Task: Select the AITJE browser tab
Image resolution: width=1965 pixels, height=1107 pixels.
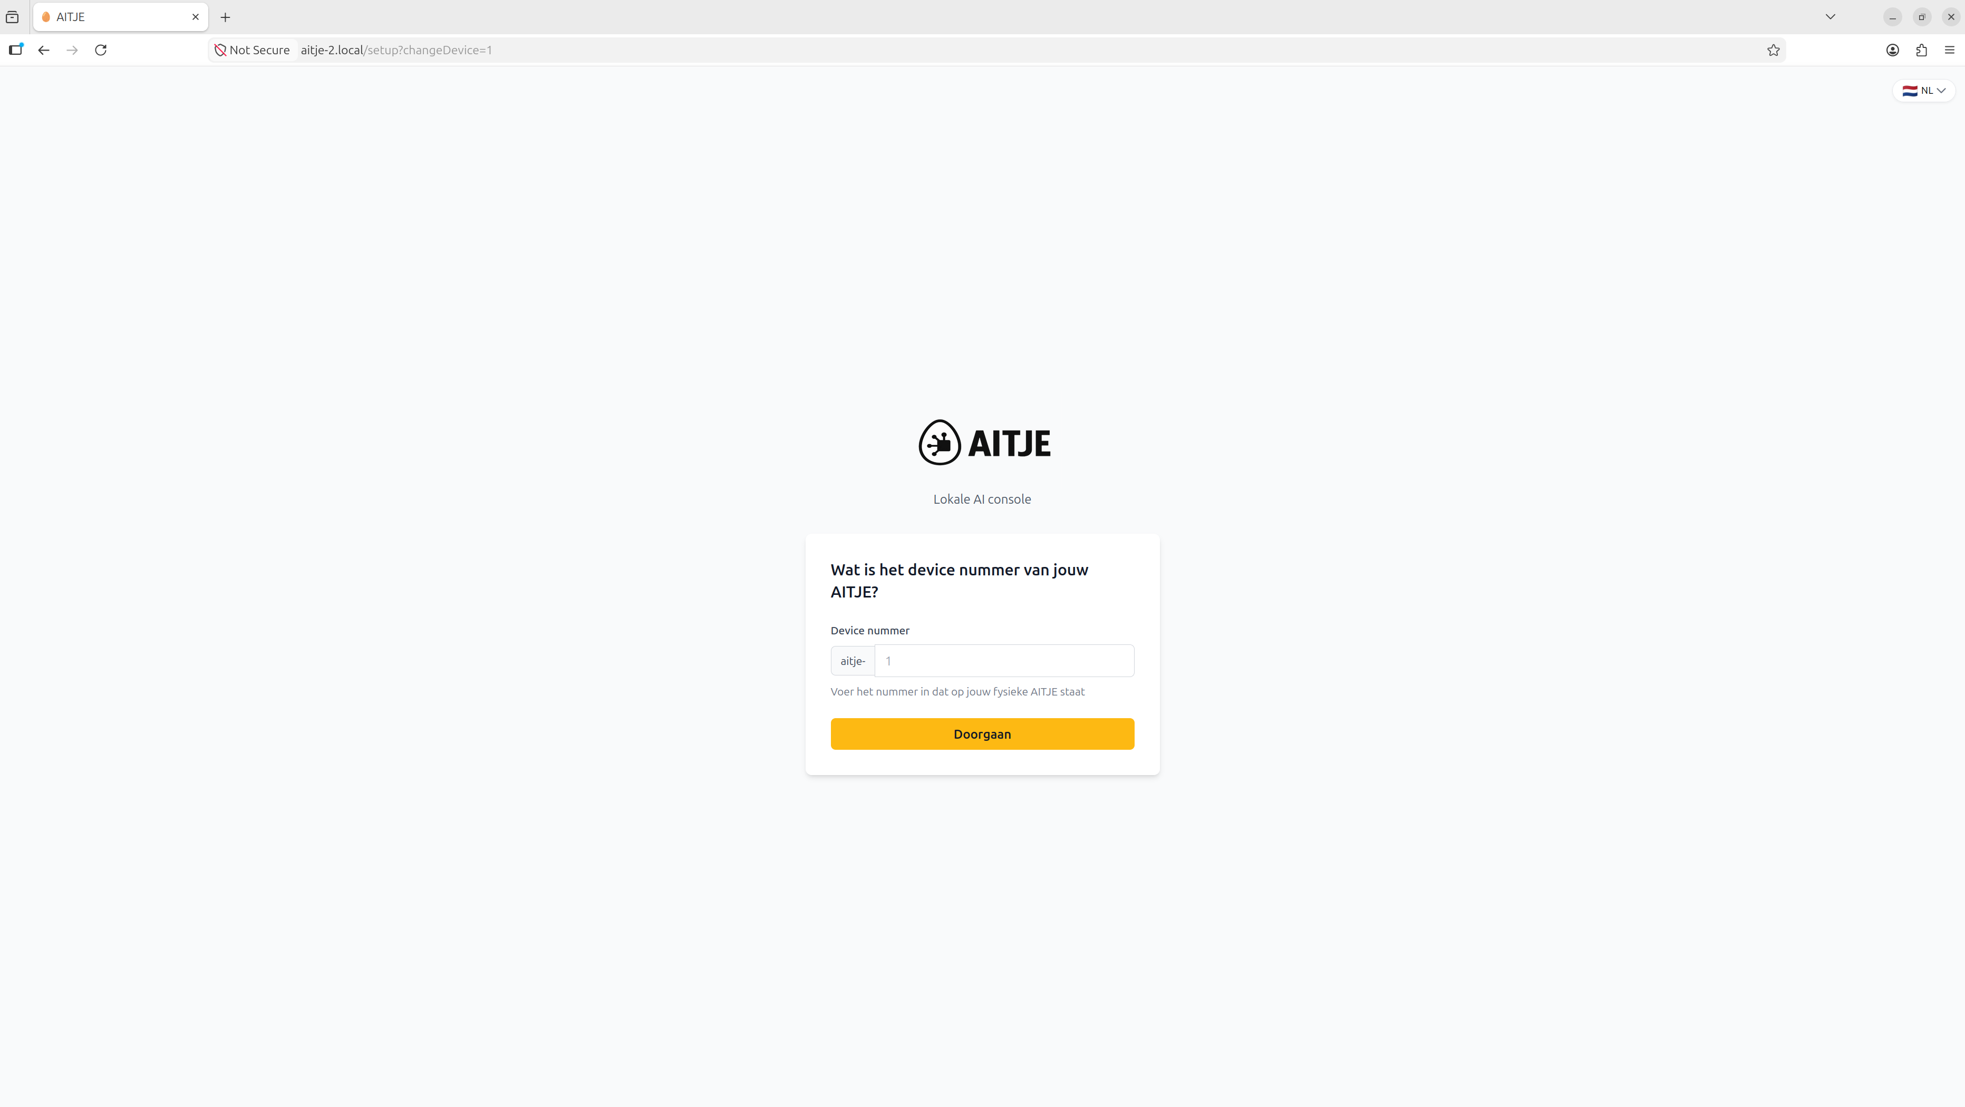Action: (121, 17)
